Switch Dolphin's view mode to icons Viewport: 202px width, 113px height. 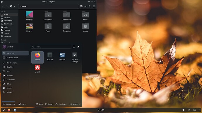pyautogui.click(x=11, y=6)
